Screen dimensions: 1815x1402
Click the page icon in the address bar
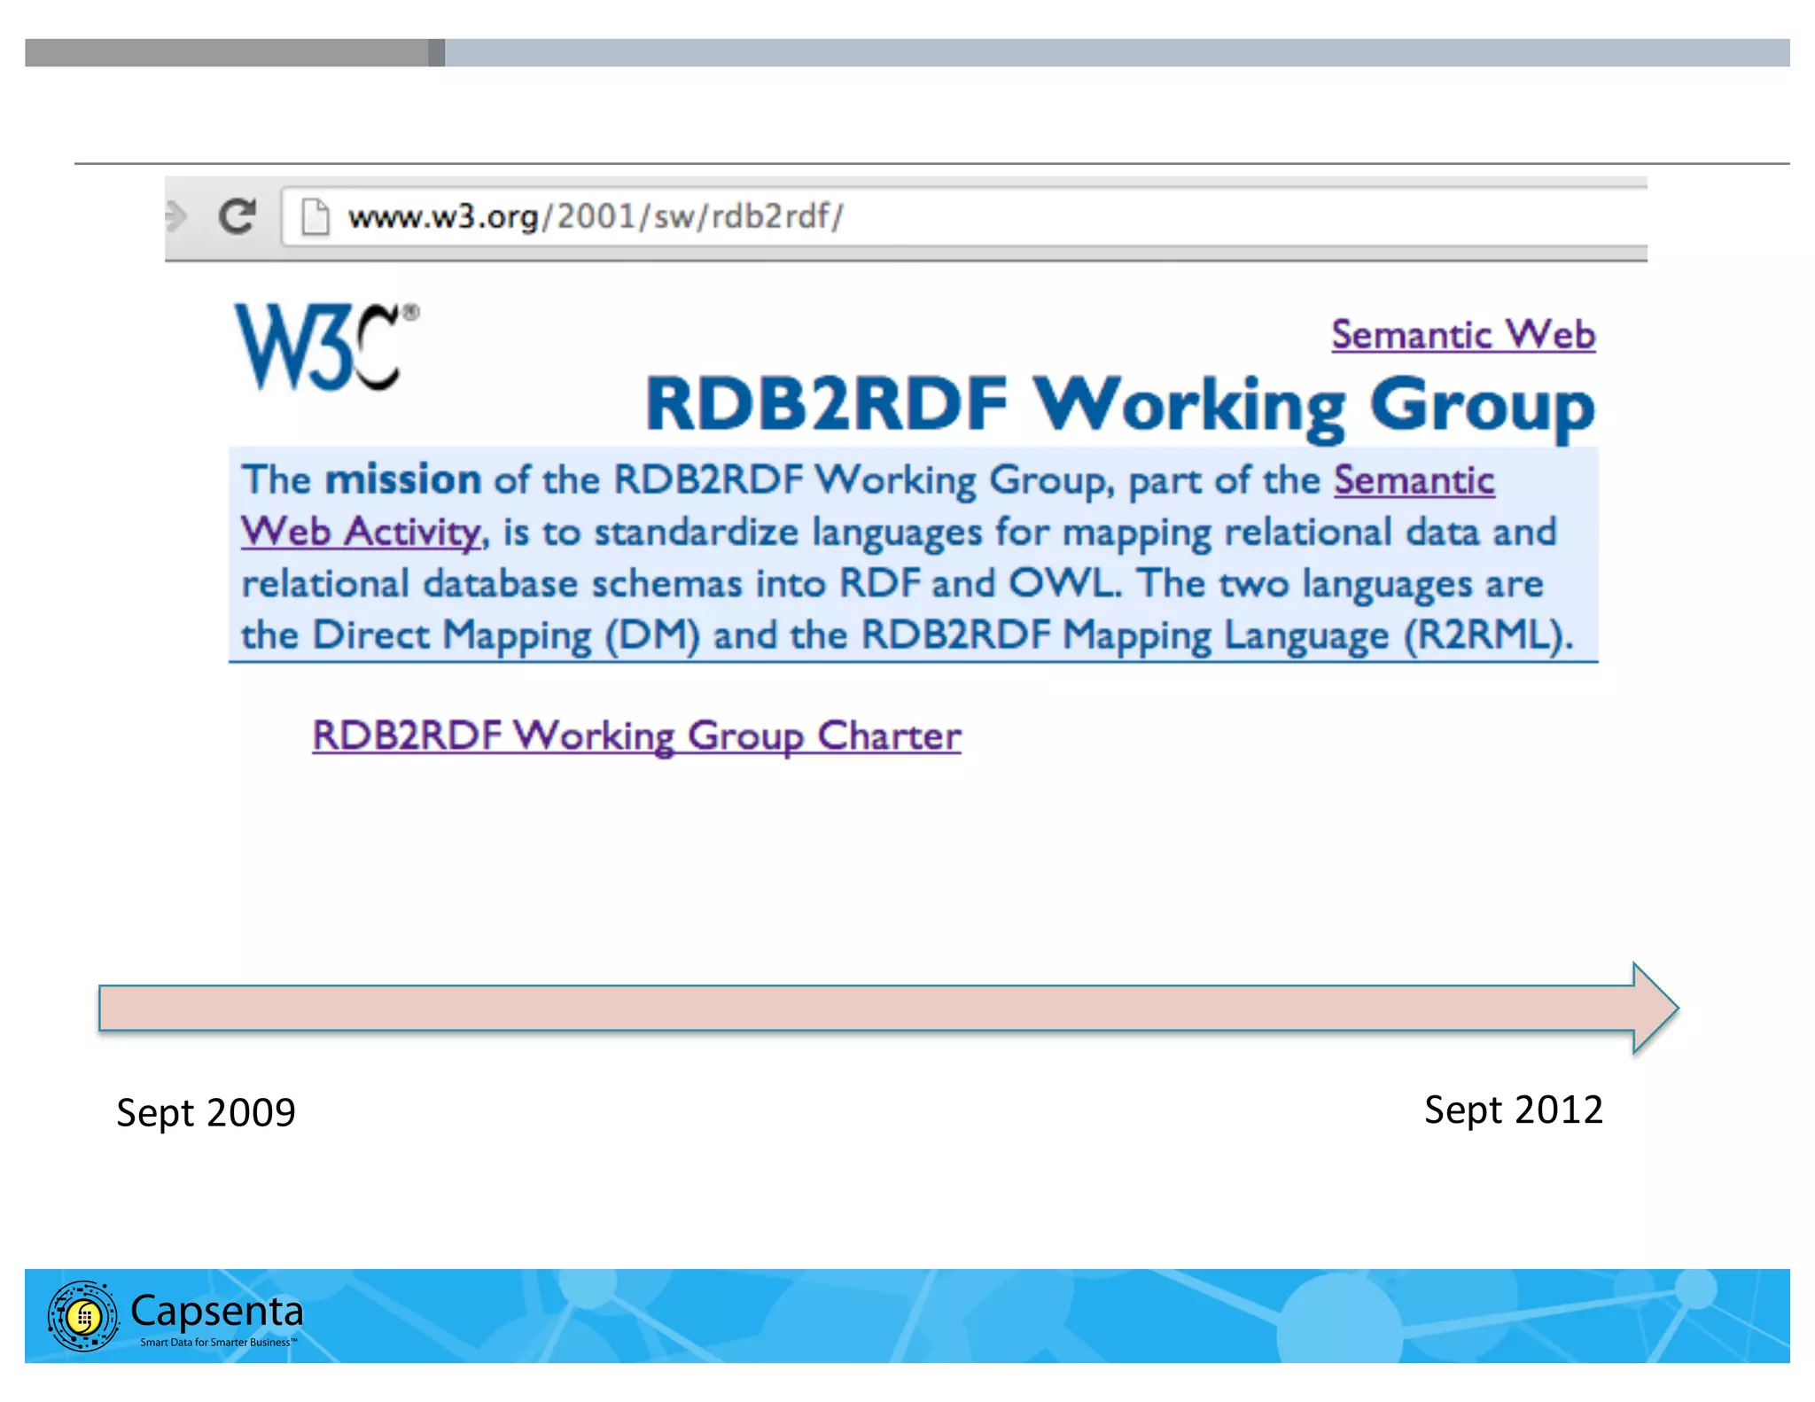[315, 217]
